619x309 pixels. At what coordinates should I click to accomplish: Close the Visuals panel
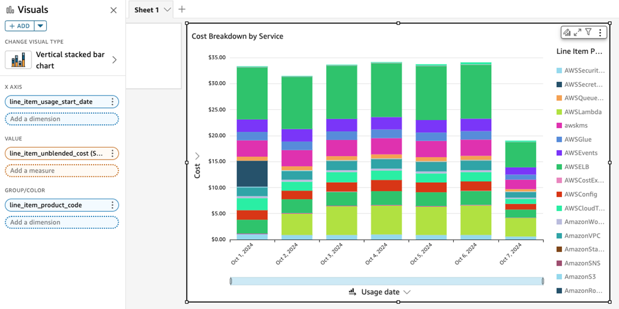click(113, 10)
